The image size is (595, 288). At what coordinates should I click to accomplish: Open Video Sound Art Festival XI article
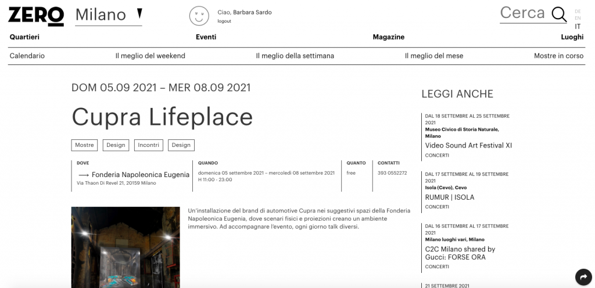(468, 146)
